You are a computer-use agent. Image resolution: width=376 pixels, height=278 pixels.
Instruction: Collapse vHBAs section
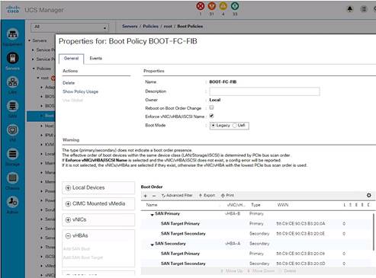pyautogui.click(x=68, y=236)
